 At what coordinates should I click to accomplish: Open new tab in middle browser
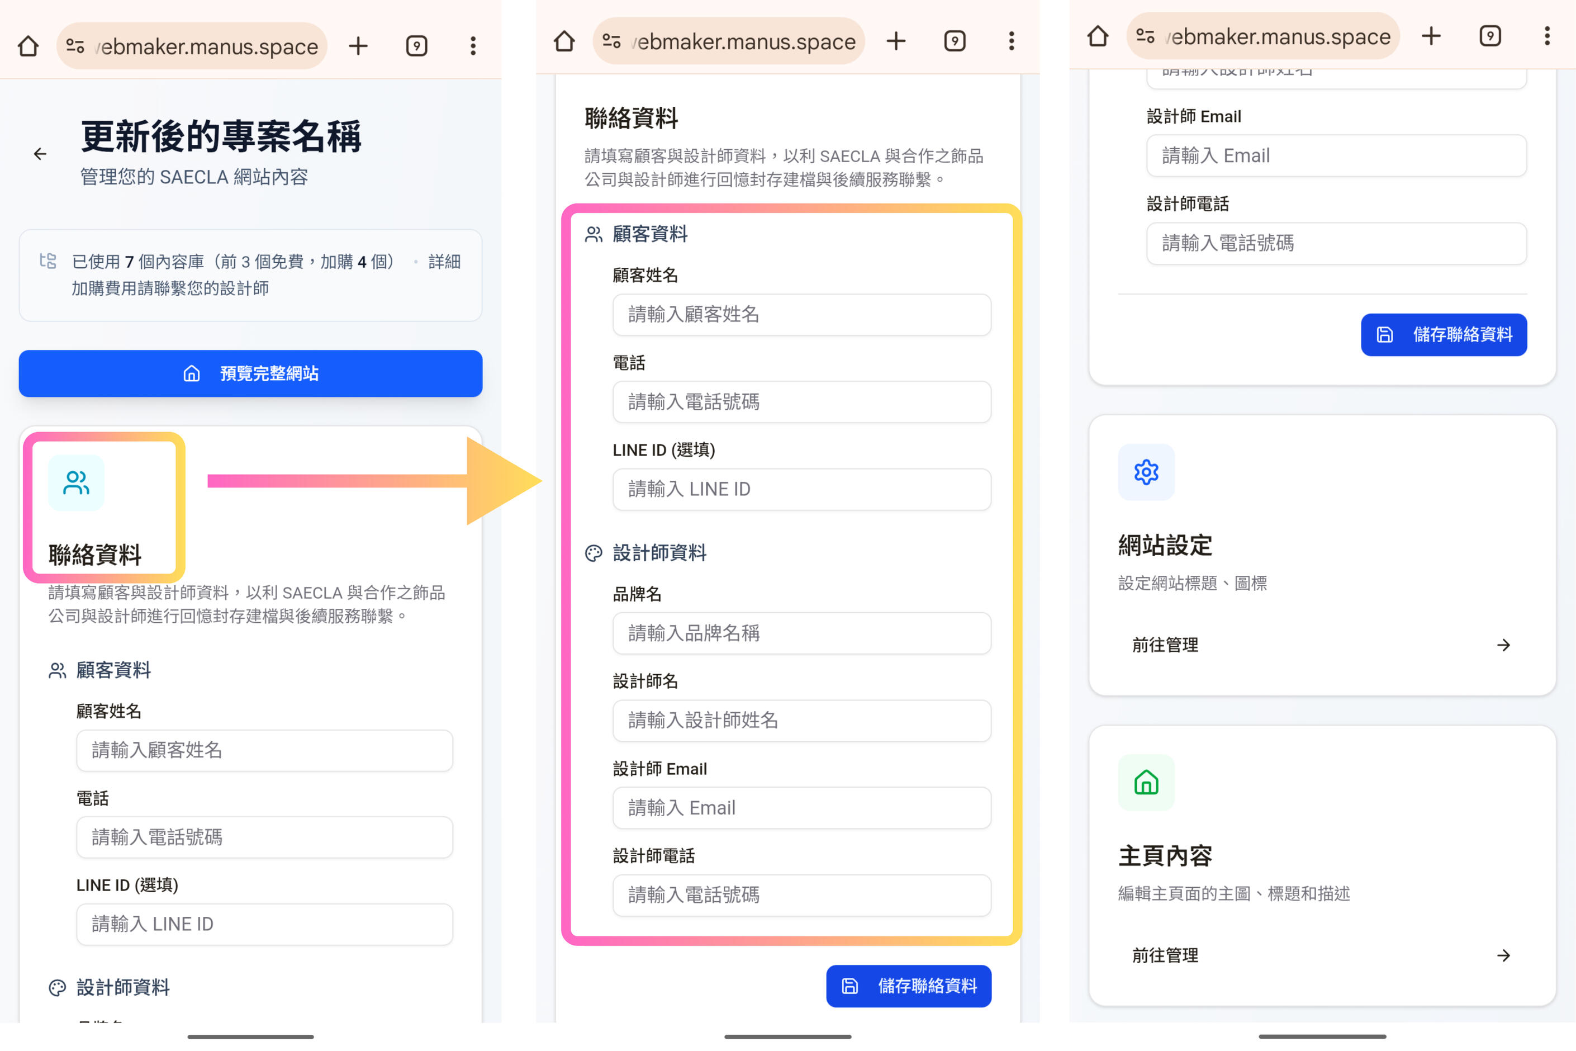click(896, 41)
